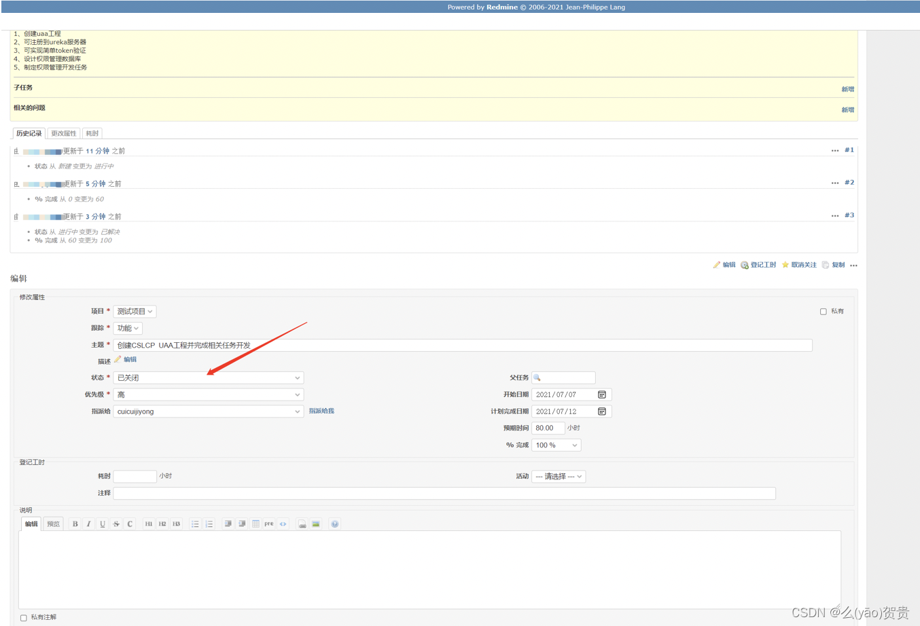Viewport: 920px width, 626px height.
Task: Switch to the 历史记录 tab
Action: [x=29, y=134]
